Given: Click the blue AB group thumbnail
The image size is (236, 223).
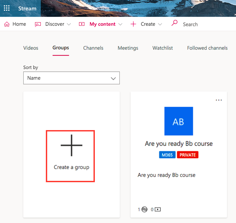Looking at the screenshot, I should (x=179, y=121).
